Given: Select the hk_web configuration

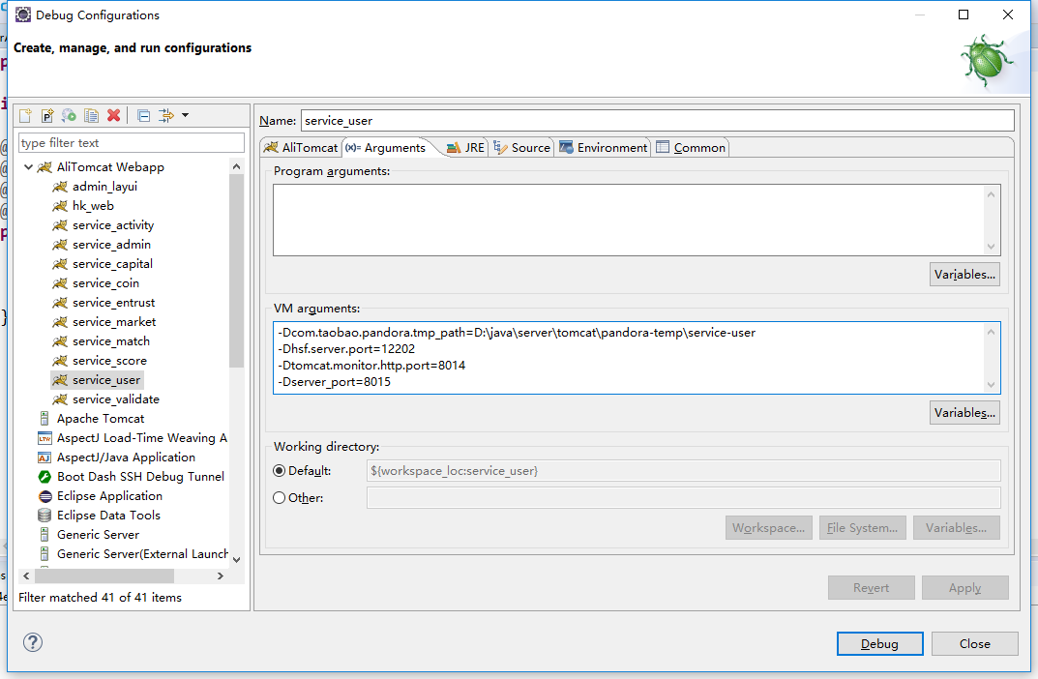Looking at the screenshot, I should pyautogui.click(x=93, y=206).
